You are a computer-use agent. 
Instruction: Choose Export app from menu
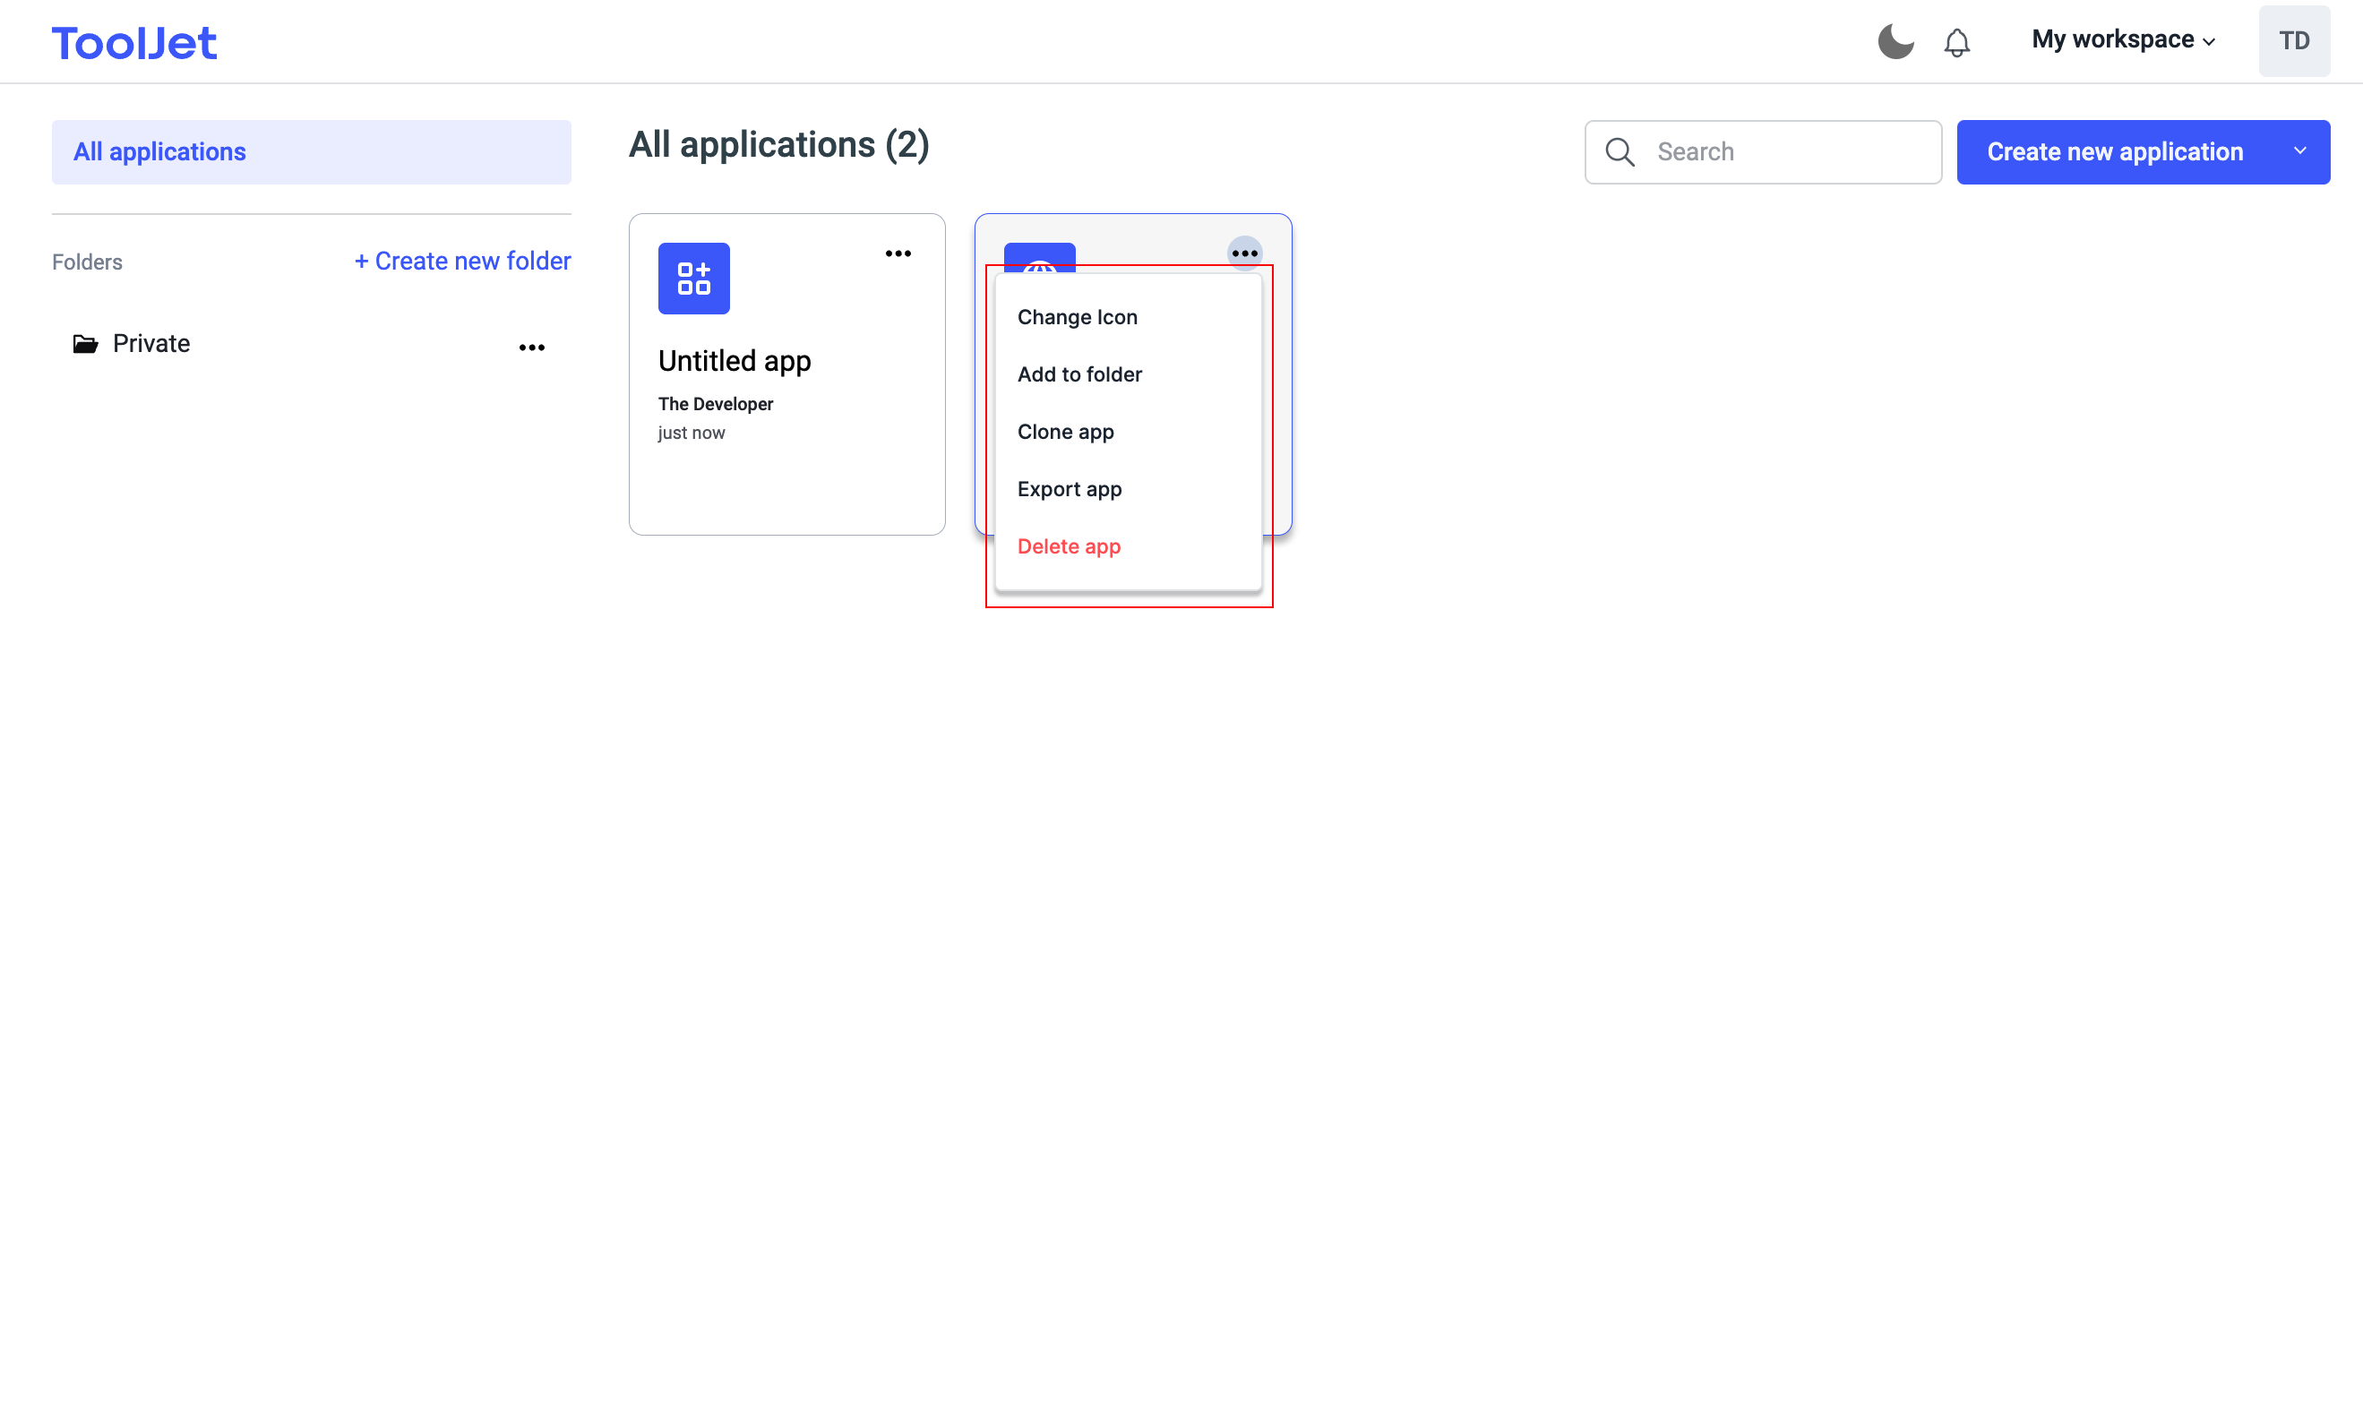click(1069, 489)
